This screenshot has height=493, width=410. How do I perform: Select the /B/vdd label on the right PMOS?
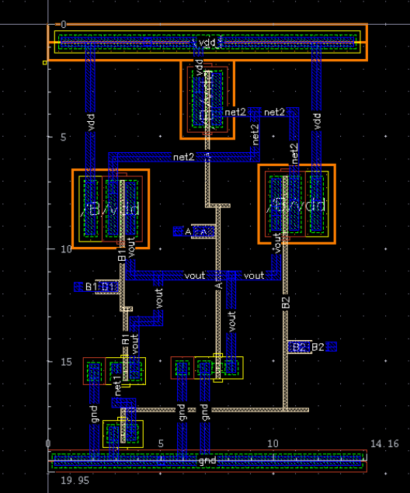click(x=296, y=205)
